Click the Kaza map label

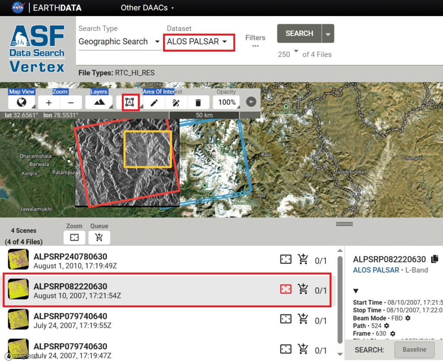[266, 155]
